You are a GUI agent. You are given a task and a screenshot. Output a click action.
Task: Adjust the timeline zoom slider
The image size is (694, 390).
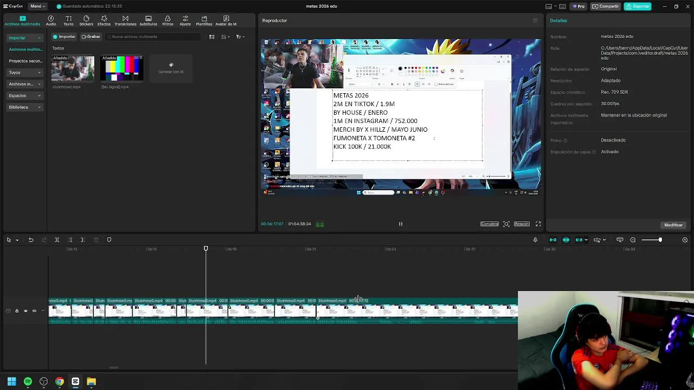tap(652, 240)
